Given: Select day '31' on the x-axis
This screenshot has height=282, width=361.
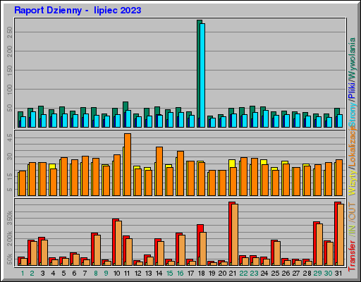Looking at the screenshot, I should click(x=338, y=274).
